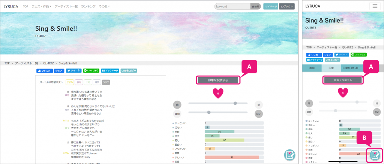This screenshot has height=164, width=384.
Task: Click 印象を投票する button in desktop view
Action: tap(218, 80)
